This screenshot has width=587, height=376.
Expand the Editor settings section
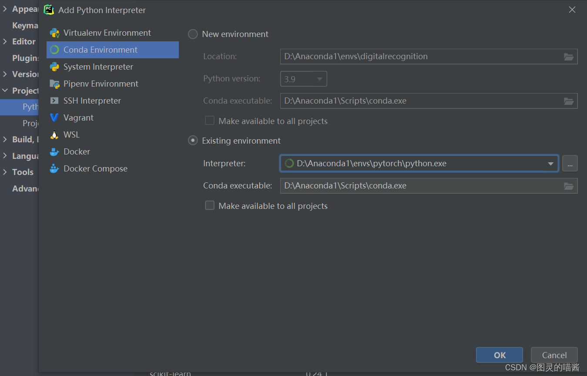point(5,41)
